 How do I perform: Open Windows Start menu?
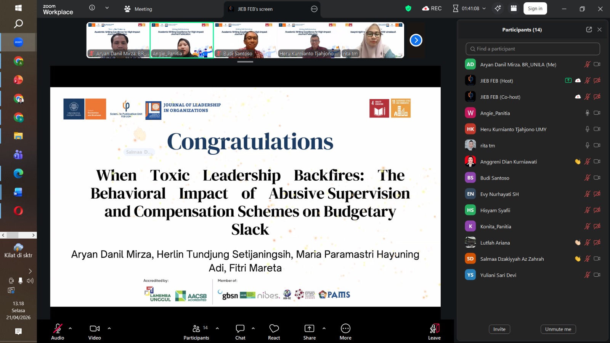click(x=18, y=8)
